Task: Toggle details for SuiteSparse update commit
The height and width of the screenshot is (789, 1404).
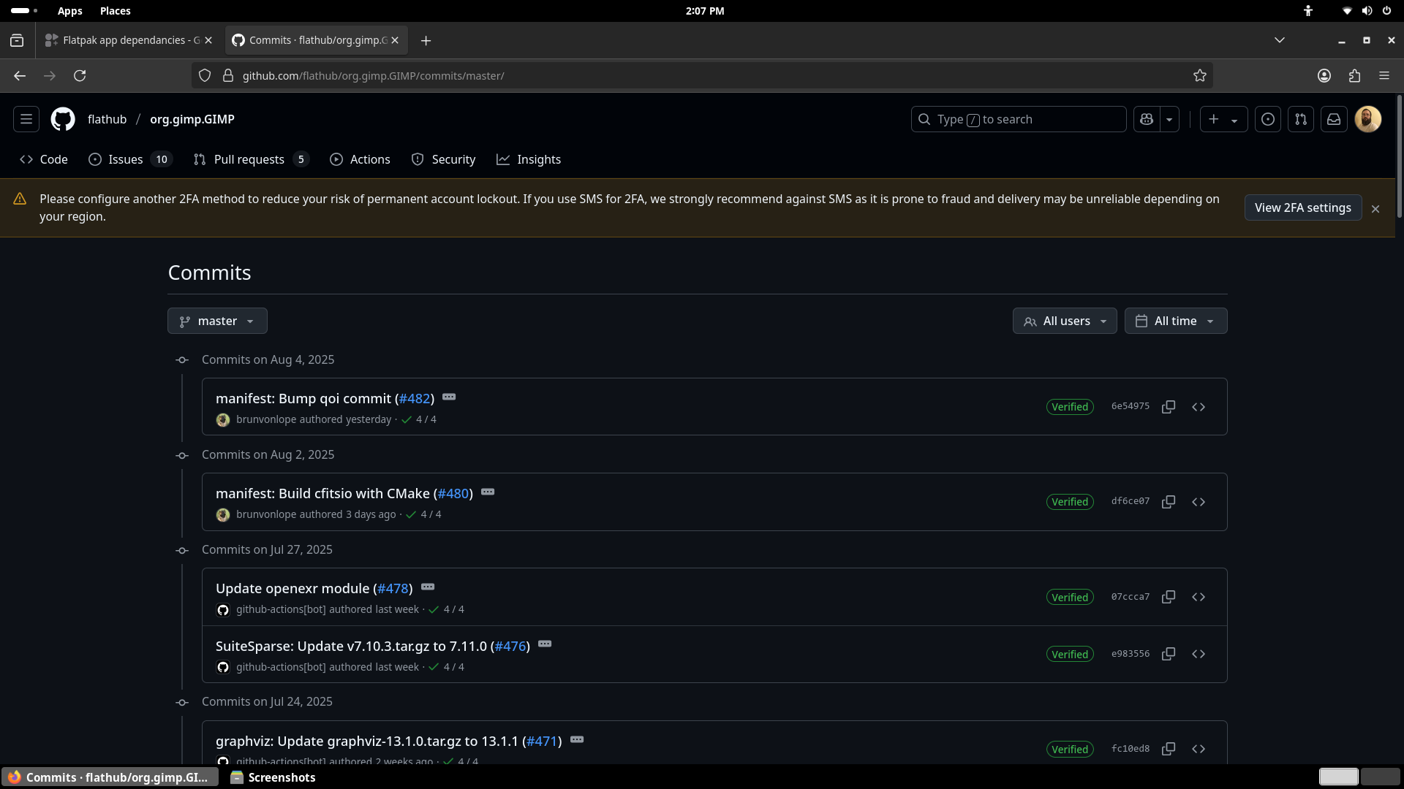Action: point(545,644)
